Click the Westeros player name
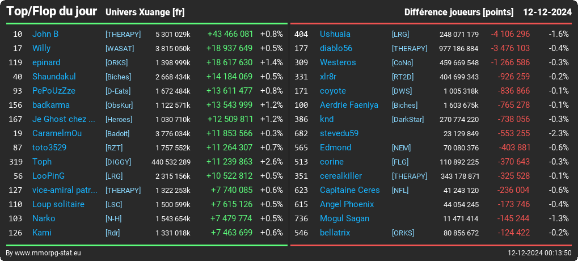This screenshot has height=261, width=578. 338,62
